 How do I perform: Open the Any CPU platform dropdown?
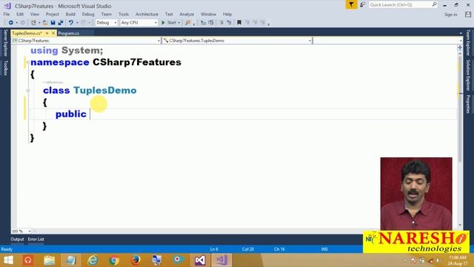[138, 23]
